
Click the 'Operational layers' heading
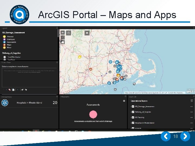coord(139,101)
